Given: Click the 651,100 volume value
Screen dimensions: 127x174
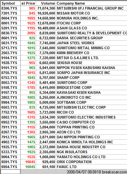Looking at the screenshot, I should pos(49,167).
